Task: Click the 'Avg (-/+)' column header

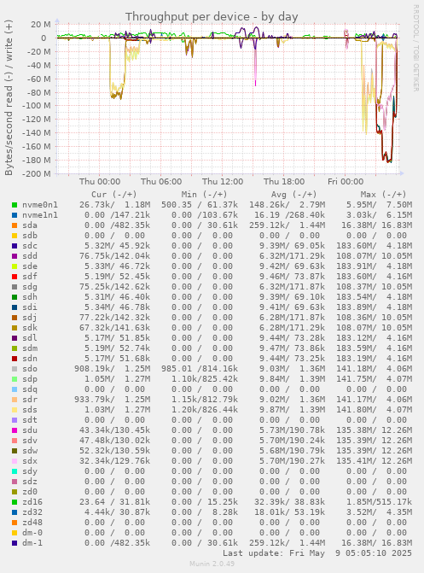Action: [x=294, y=195]
